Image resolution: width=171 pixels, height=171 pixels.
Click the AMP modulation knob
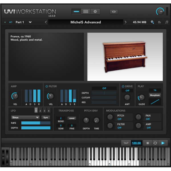coord(138,125)
